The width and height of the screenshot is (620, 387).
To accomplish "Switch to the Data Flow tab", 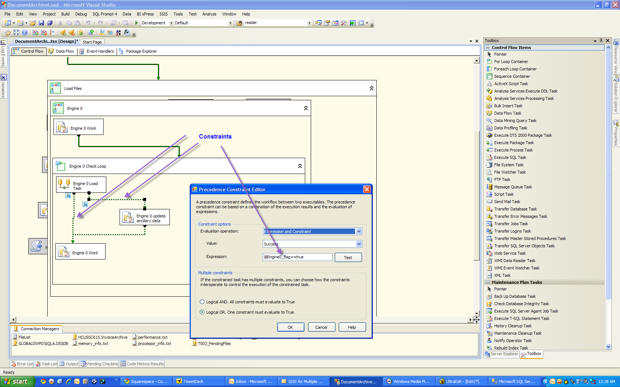I will pyautogui.click(x=62, y=51).
